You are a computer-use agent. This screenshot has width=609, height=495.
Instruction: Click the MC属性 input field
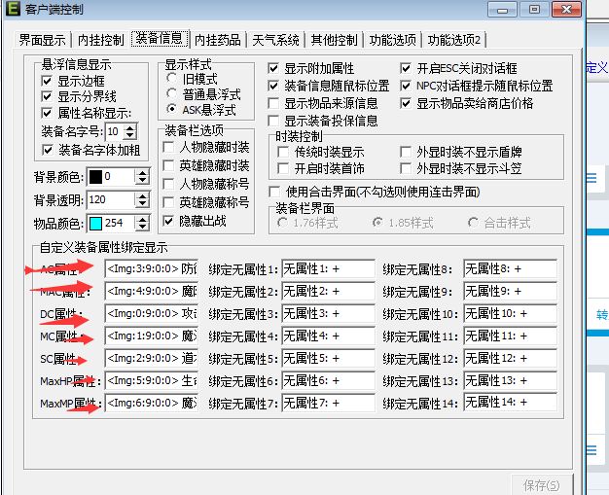pos(152,336)
